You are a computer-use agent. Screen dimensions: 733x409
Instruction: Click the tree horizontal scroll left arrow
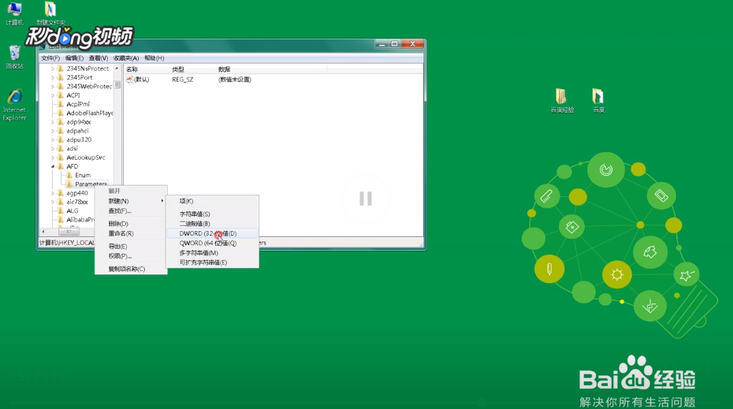43,232
